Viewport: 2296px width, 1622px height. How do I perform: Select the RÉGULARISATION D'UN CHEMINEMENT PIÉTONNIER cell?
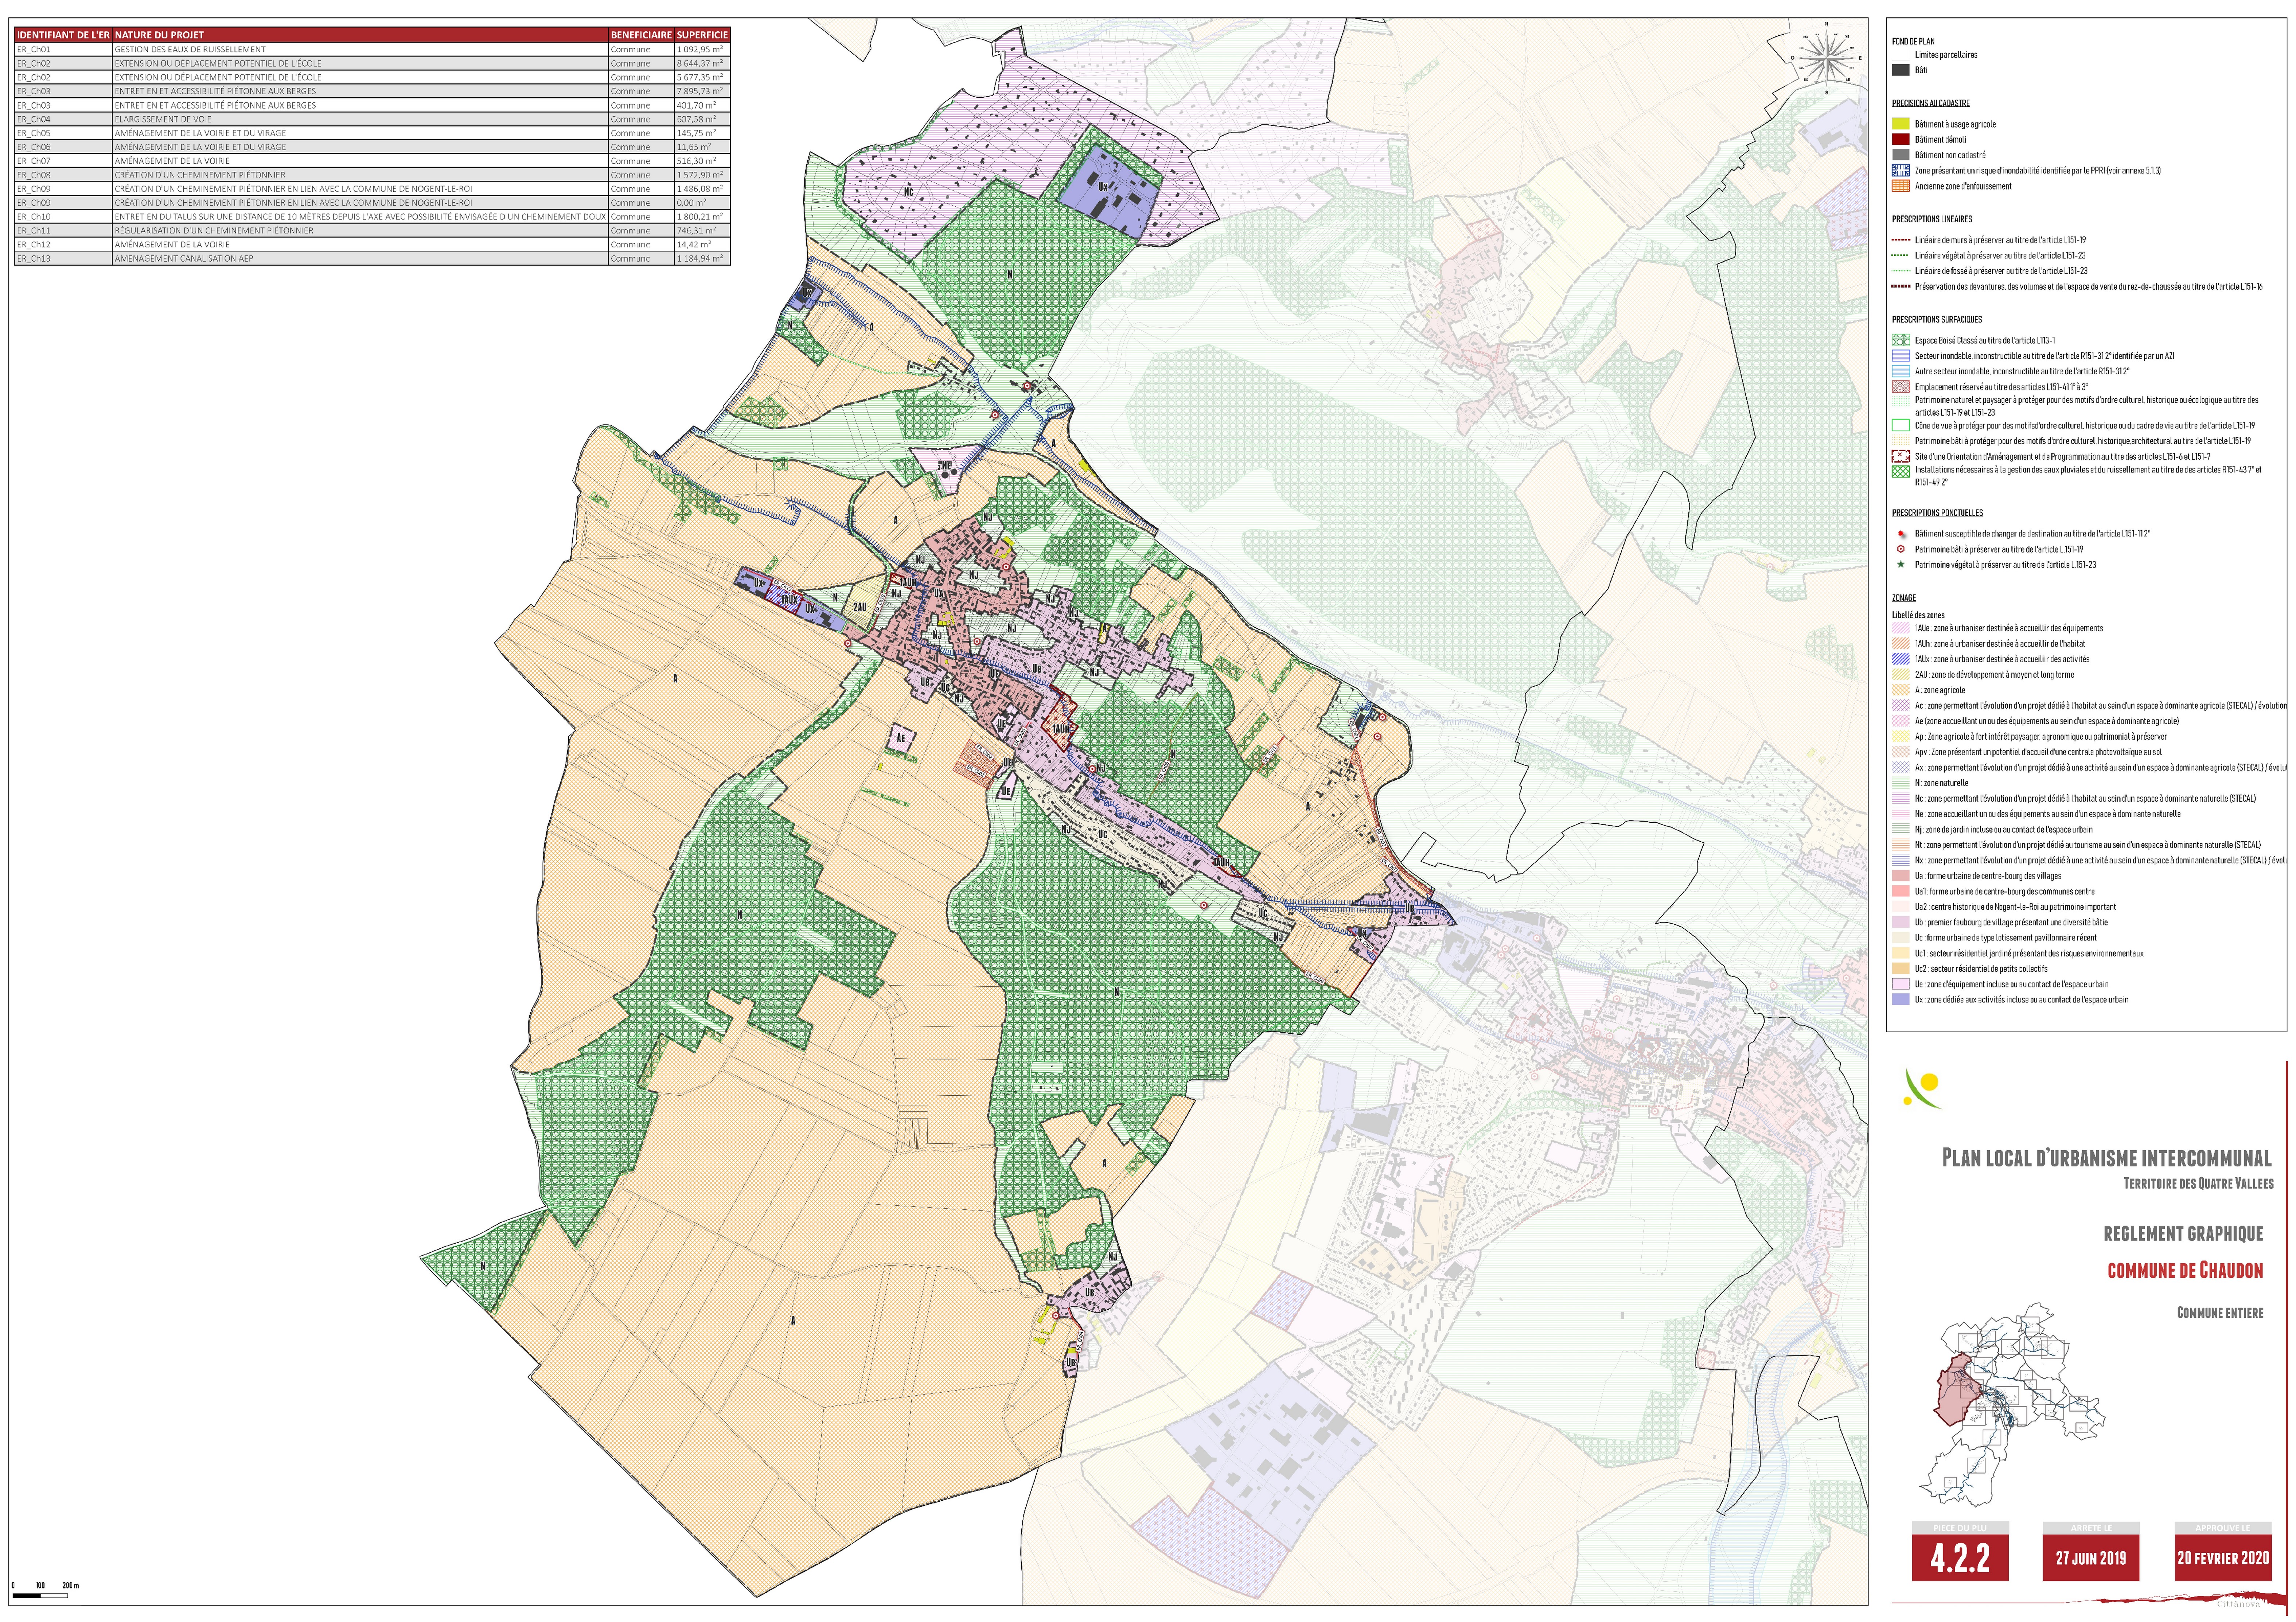pos(360,230)
